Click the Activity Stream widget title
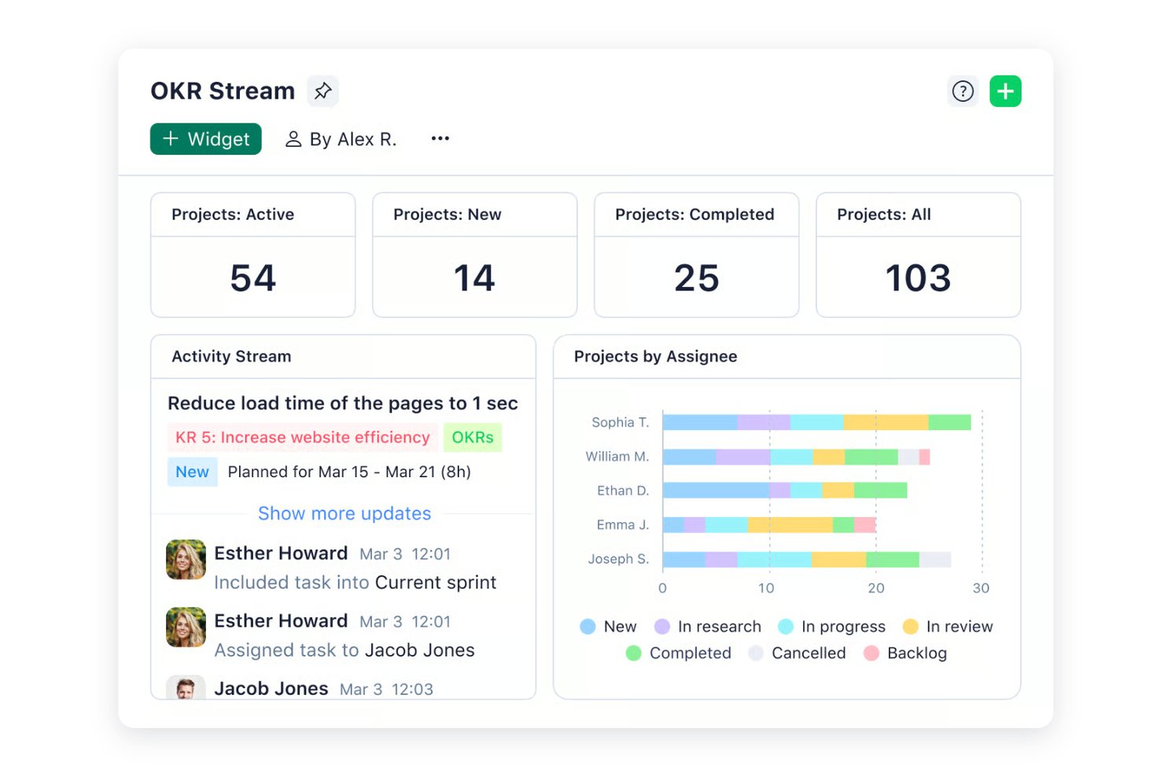This screenshot has height=776, width=1164. pyautogui.click(x=231, y=356)
